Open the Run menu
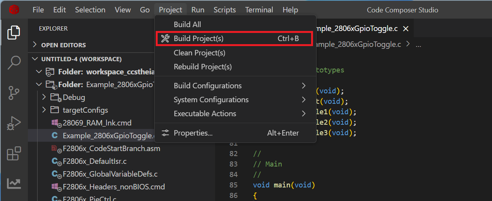Image resolution: width=492 pixels, height=201 pixels. tap(198, 10)
